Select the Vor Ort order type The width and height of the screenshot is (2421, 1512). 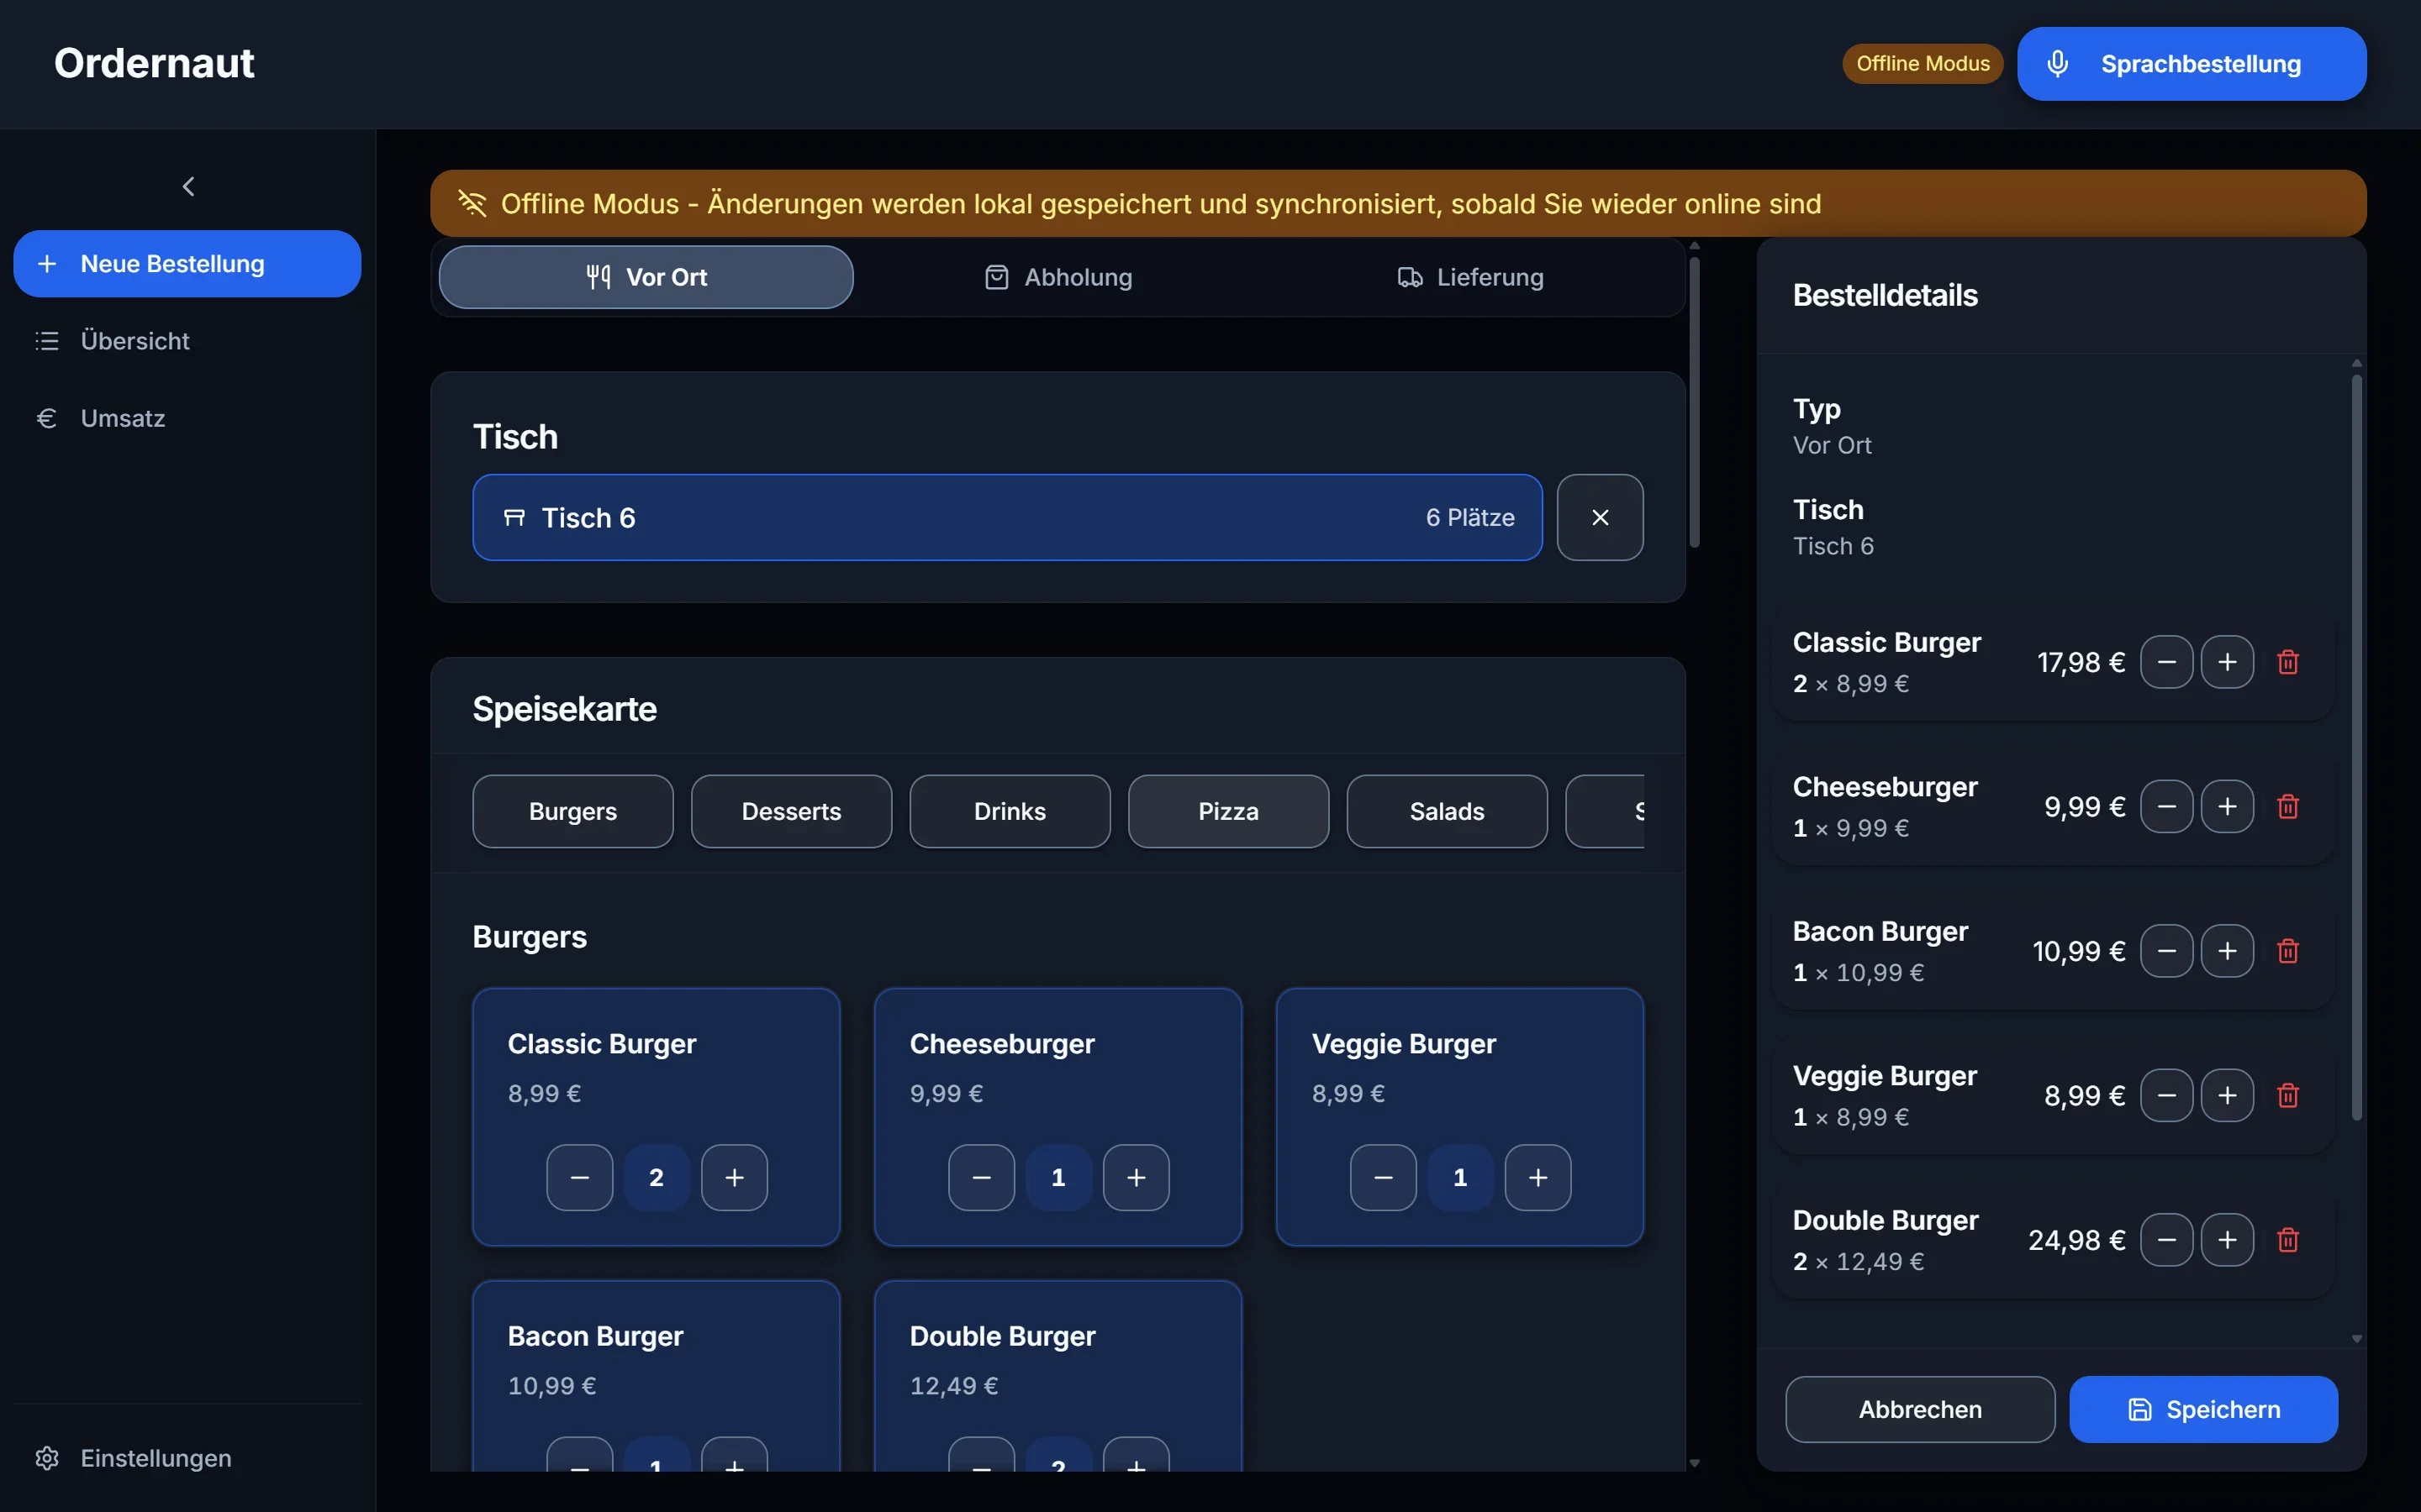coord(646,277)
